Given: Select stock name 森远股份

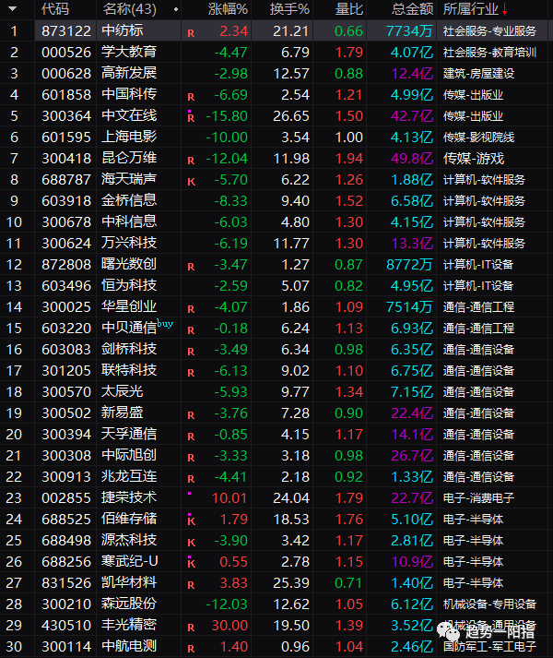Looking at the screenshot, I should pos(129,604).
